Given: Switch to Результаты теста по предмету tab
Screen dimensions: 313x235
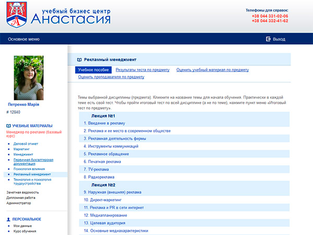Looking at the screenshot, I should click(142, 69).
